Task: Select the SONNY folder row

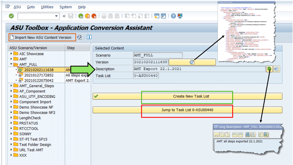Action: coord(25,134)
